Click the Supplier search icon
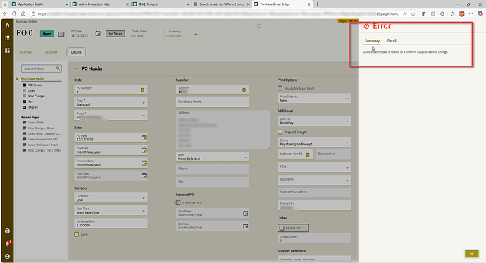The width and height of the screenshot is (486, 263). [x=244, y=90]
